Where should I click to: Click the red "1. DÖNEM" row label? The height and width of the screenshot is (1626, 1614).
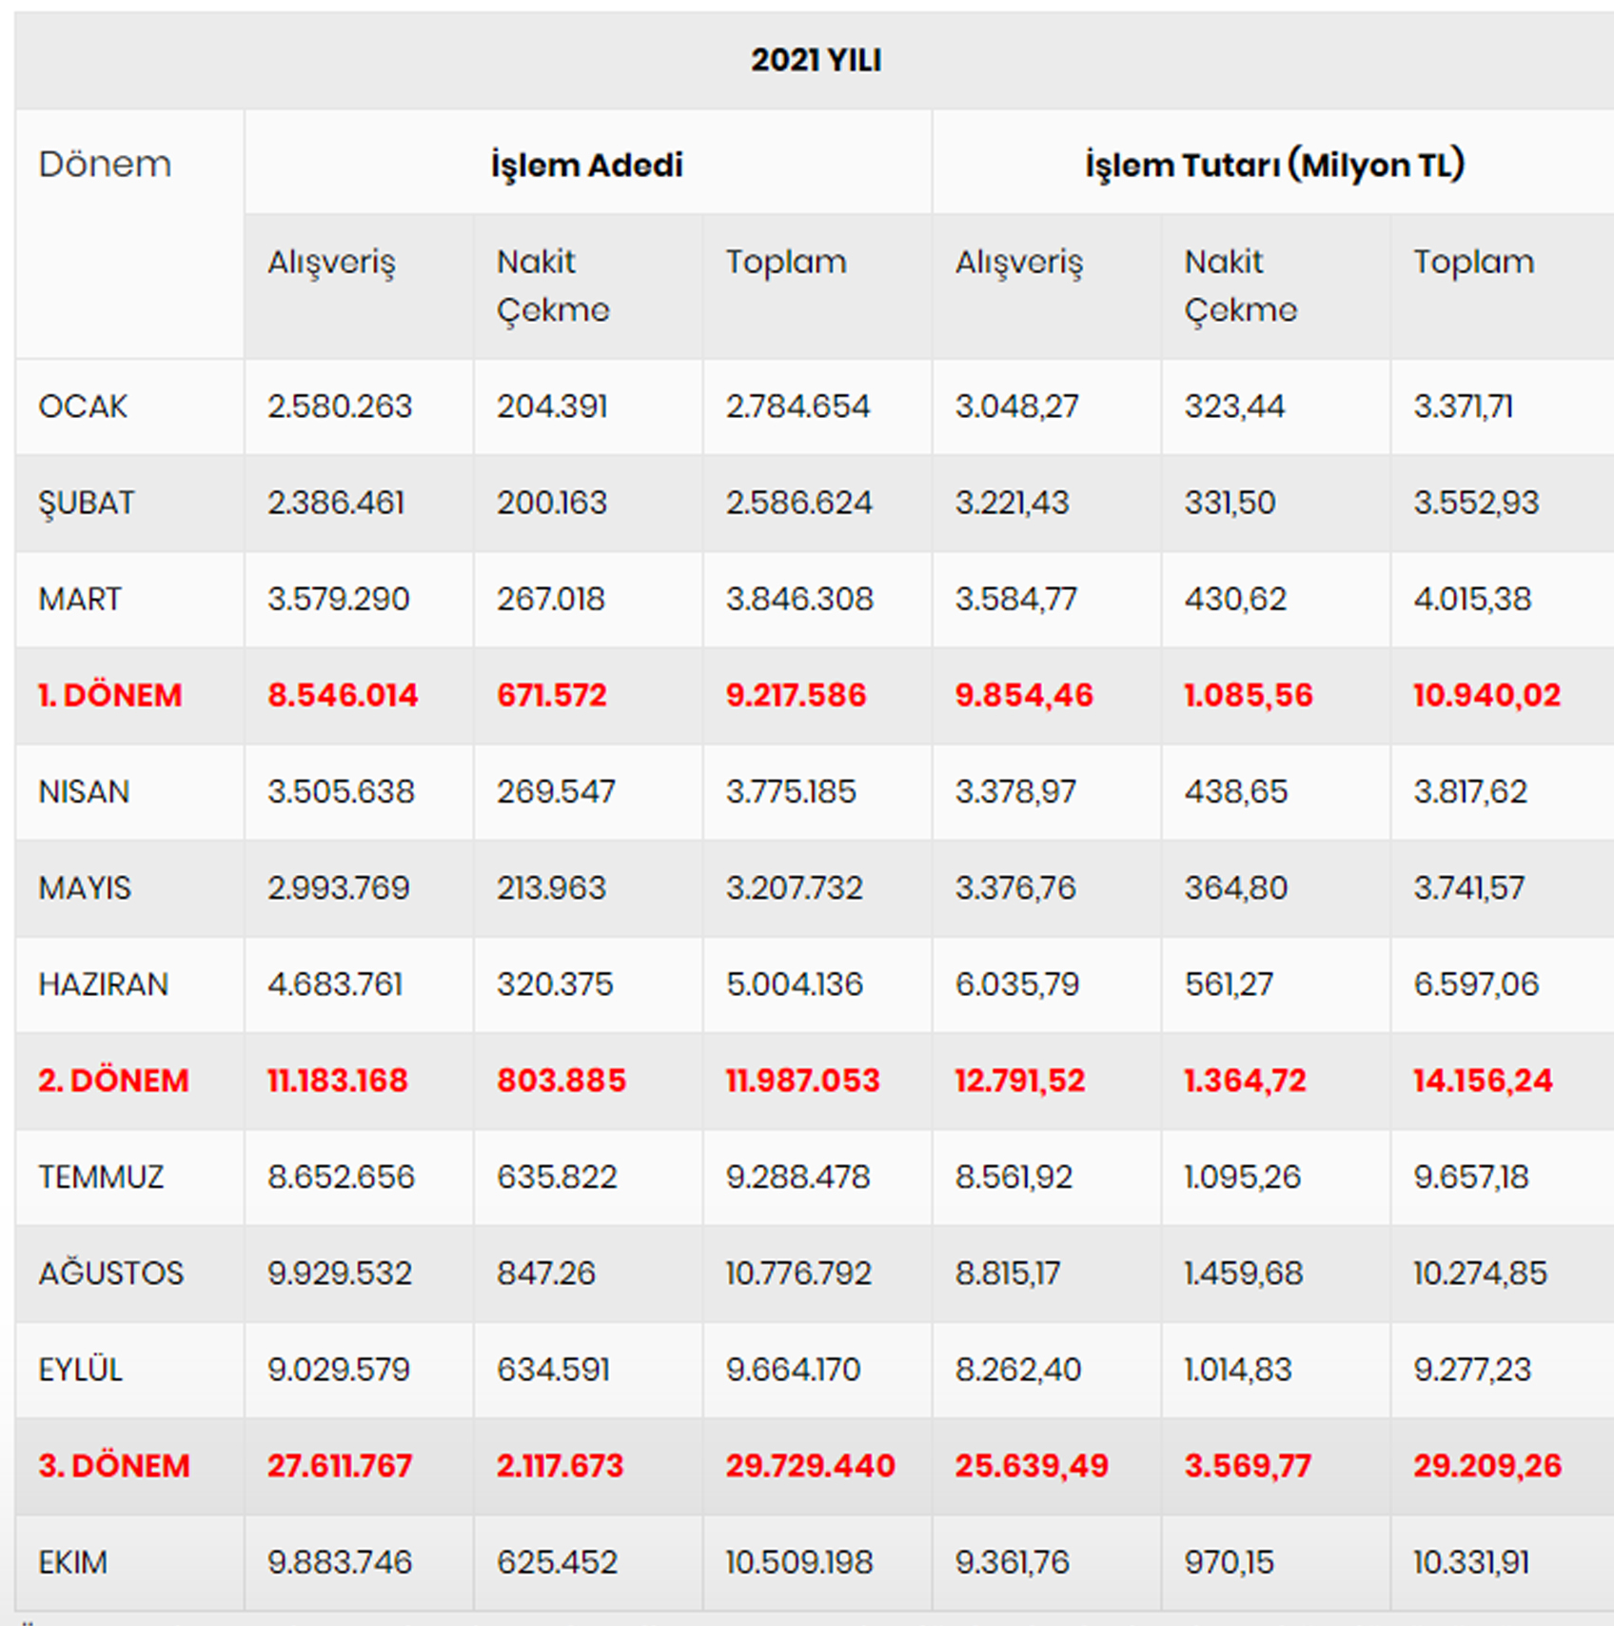(109, 695)
